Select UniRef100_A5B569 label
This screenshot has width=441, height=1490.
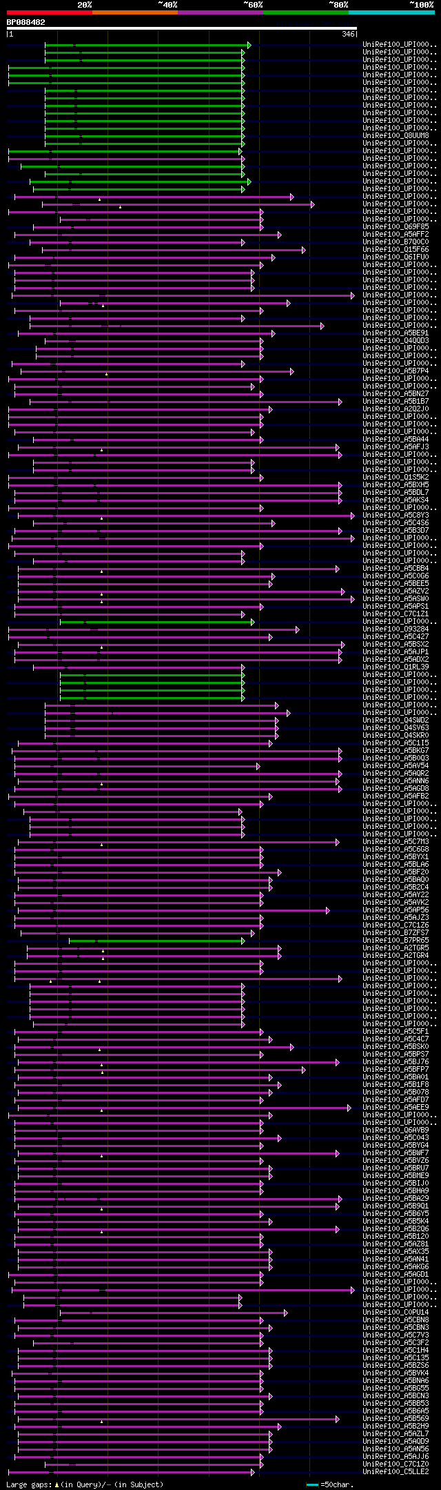[x=396, y=1419]
